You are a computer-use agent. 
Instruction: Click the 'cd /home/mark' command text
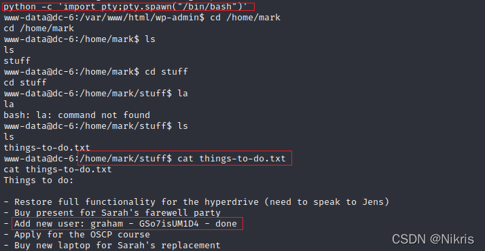coord(245,17)
